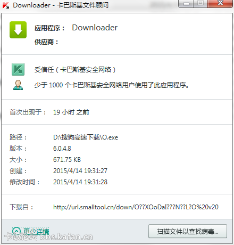
Task: Click the 19 小时 之前 first-seen value
Action: (71, 112)
